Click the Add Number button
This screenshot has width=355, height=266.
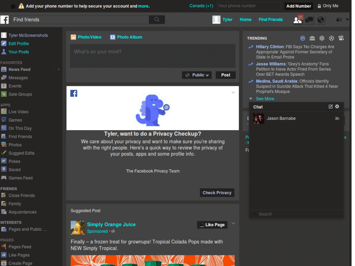point(298,6)
